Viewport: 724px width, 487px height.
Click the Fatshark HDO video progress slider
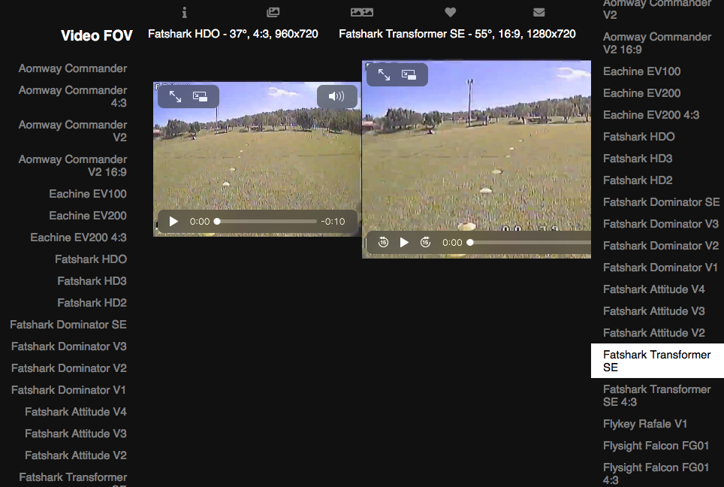[x=266, y=221]
